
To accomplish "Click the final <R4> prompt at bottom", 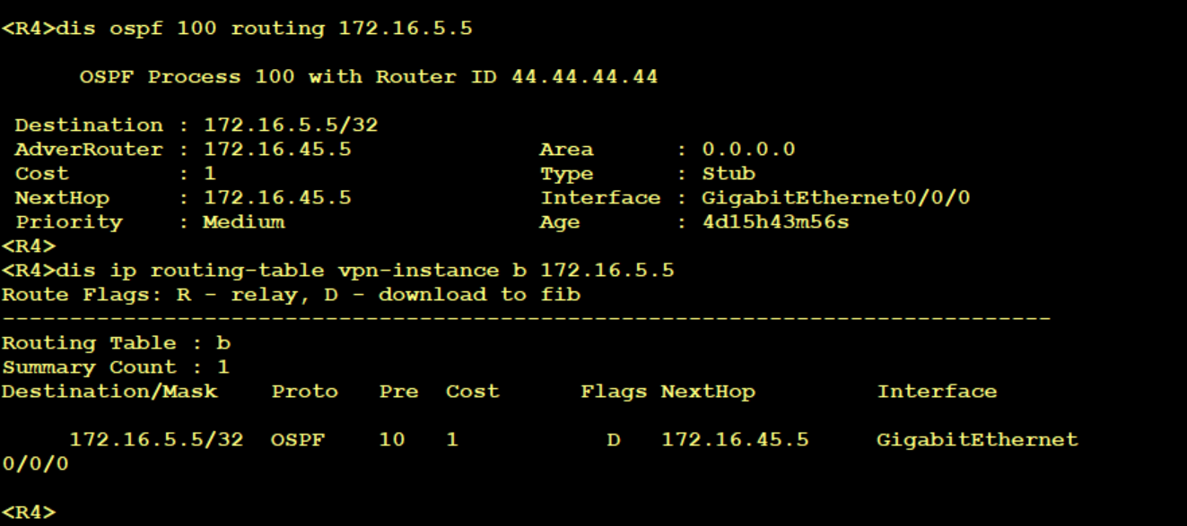I will 29,513.
